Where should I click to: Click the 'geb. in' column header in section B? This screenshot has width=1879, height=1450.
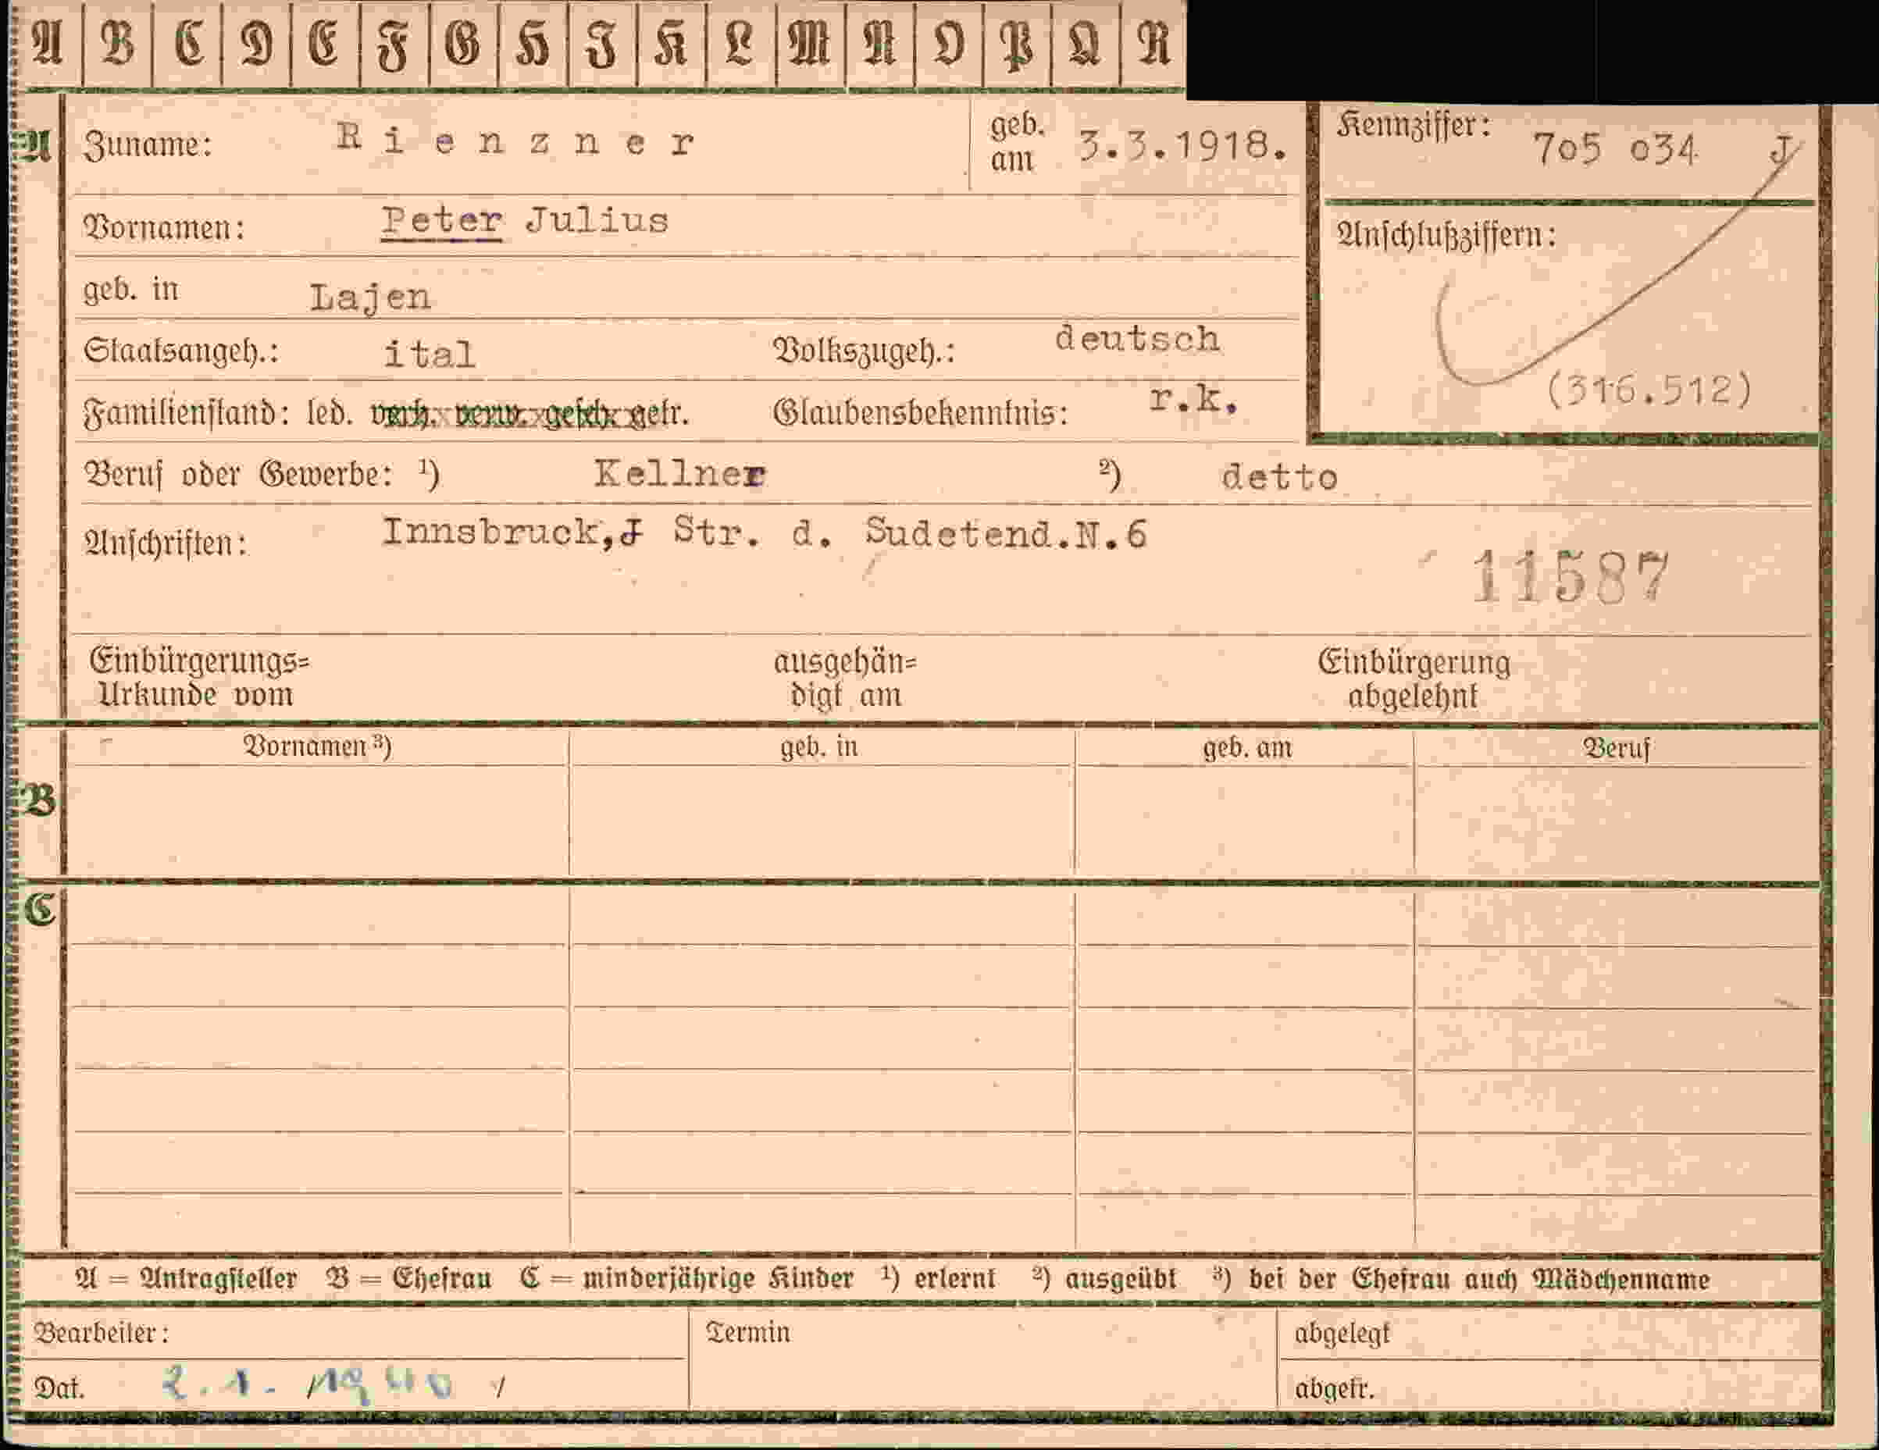819,746
